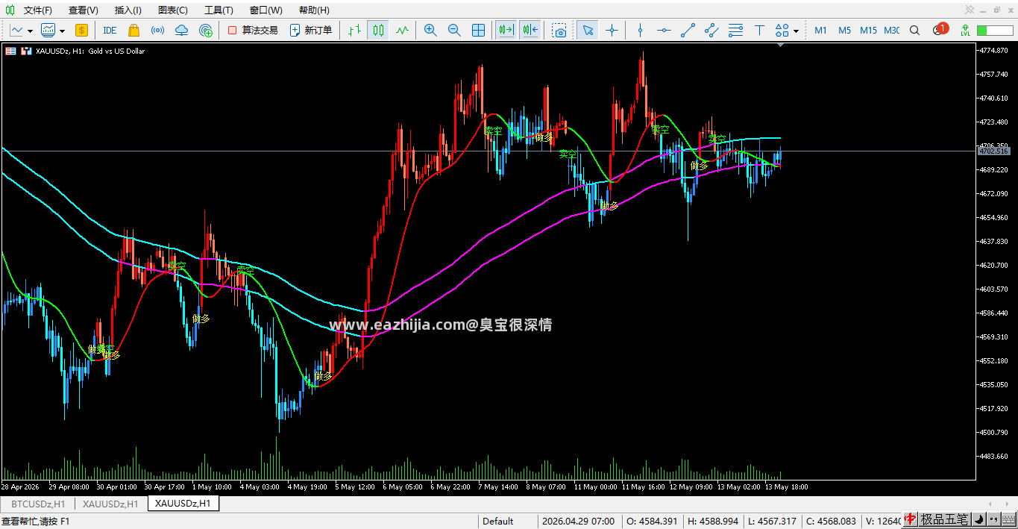Draw an equidistant channel

[711, 30]
